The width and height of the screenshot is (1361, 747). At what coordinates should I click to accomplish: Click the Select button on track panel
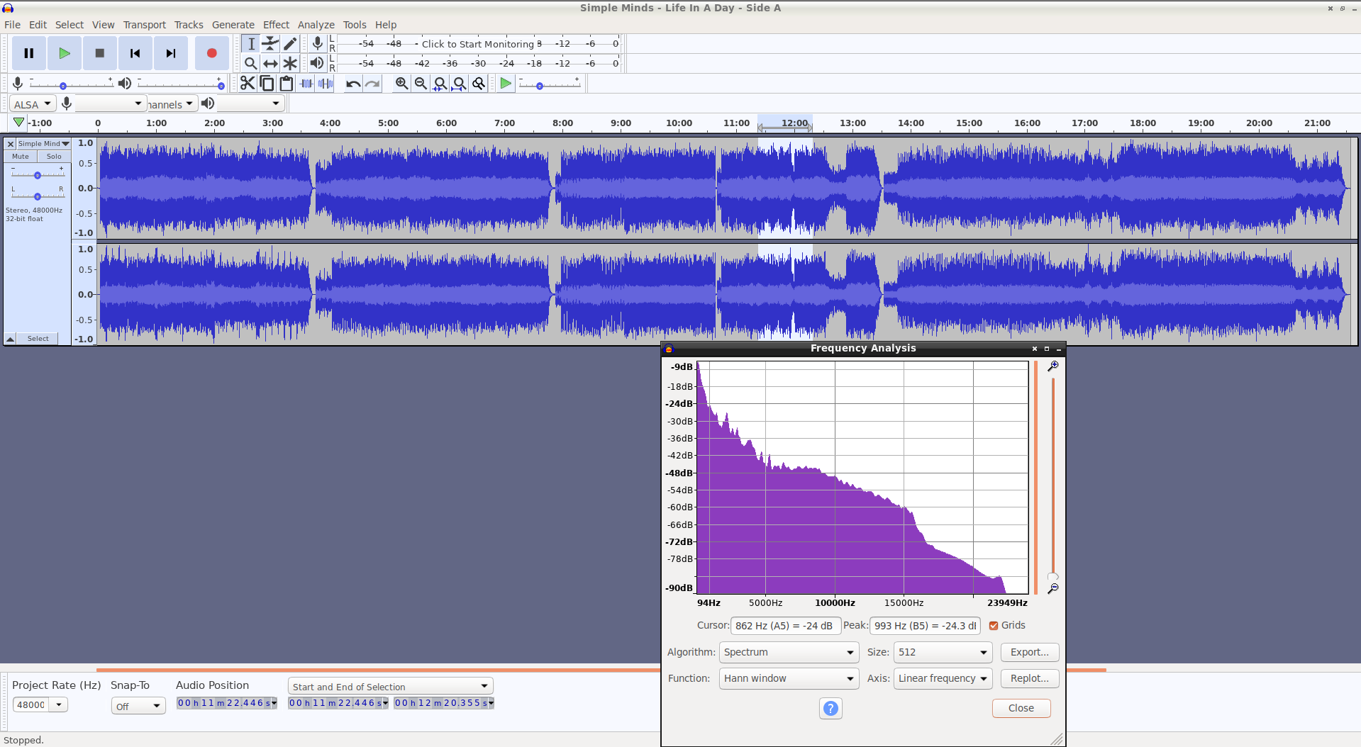coord(38,339)
